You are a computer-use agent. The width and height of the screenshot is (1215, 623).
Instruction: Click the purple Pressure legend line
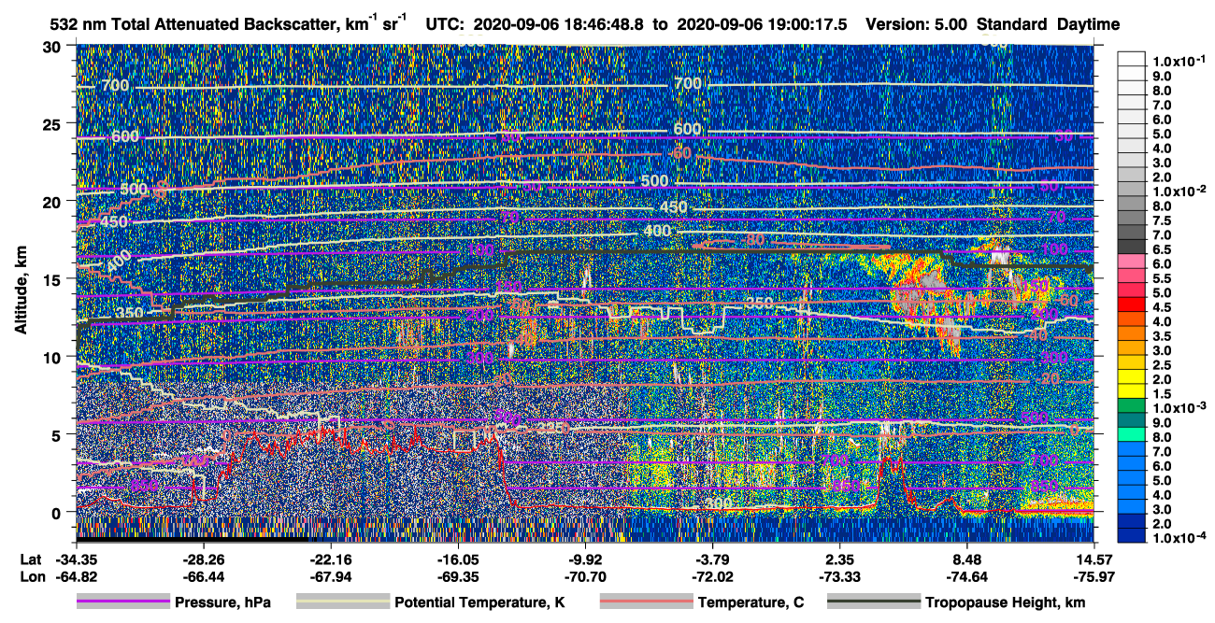pyautogui.click(x=122, y=602)
